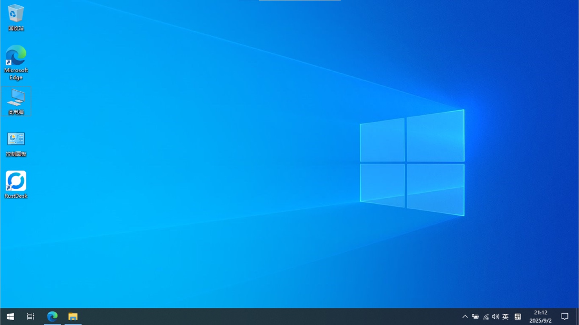The image size is (579, 325).
Task: Toggle the 英 input language mode
Action: [x=505, y=317]
